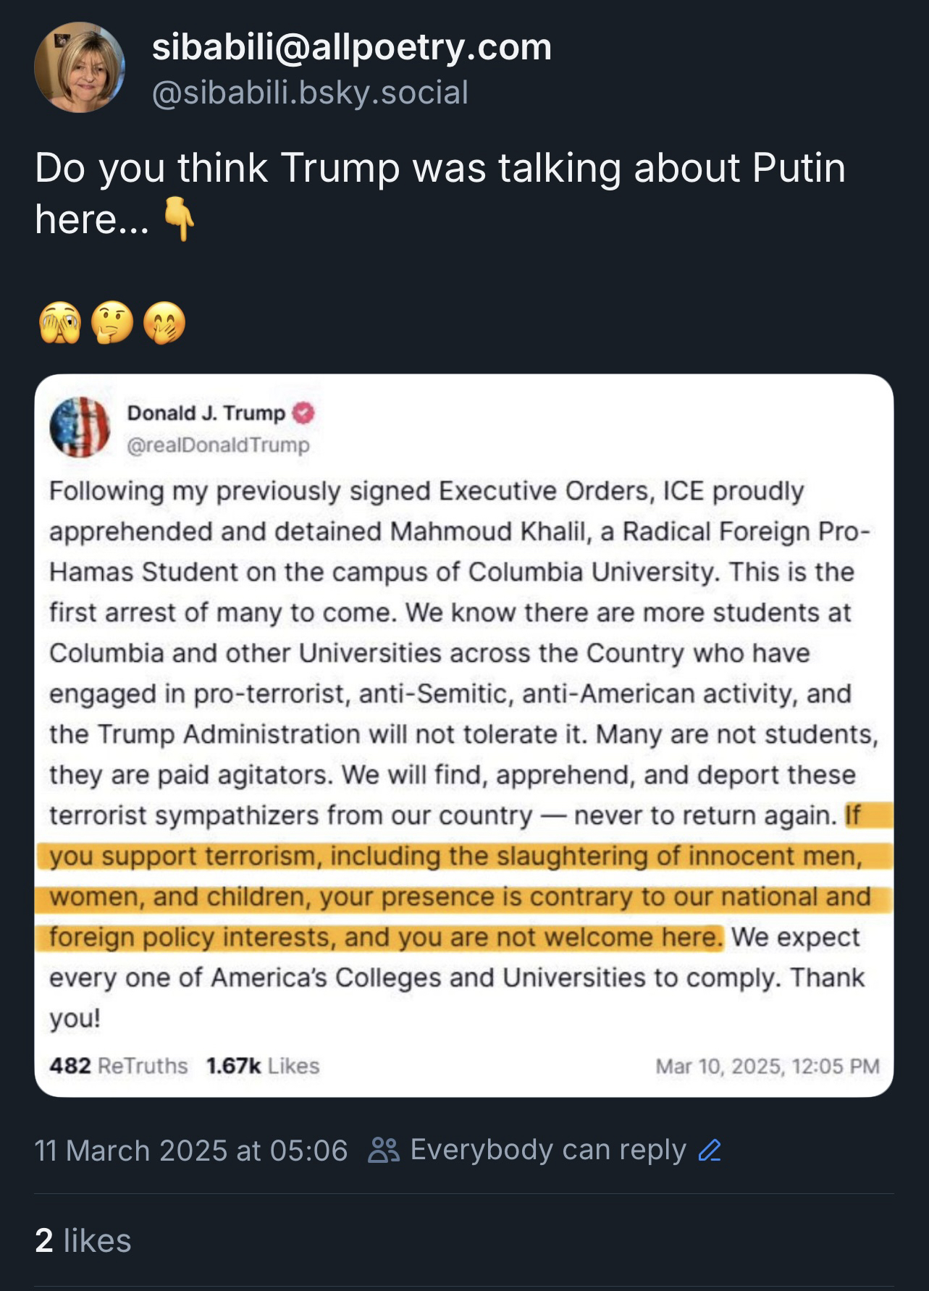Viewport: 929px width, 1291px height.
Task: Click the pointing-down hand emoji
Action: pyautogui.click(x=177, y=220)
